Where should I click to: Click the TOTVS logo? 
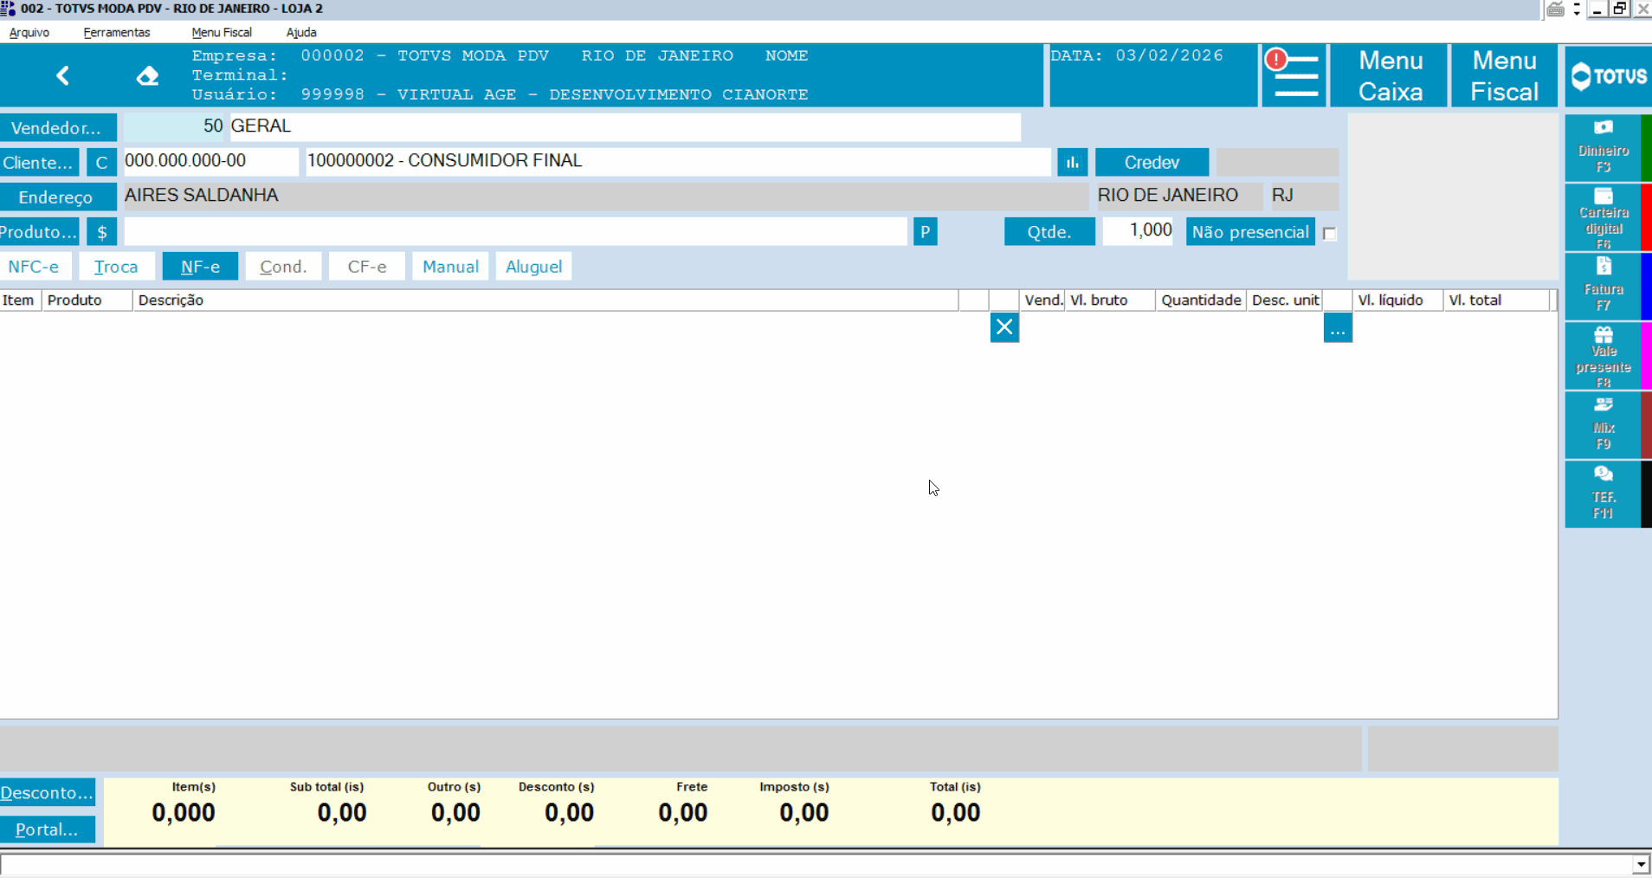pos(1608,76)
